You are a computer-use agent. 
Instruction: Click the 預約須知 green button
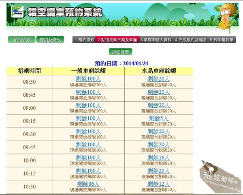click(x=22, y=40)
